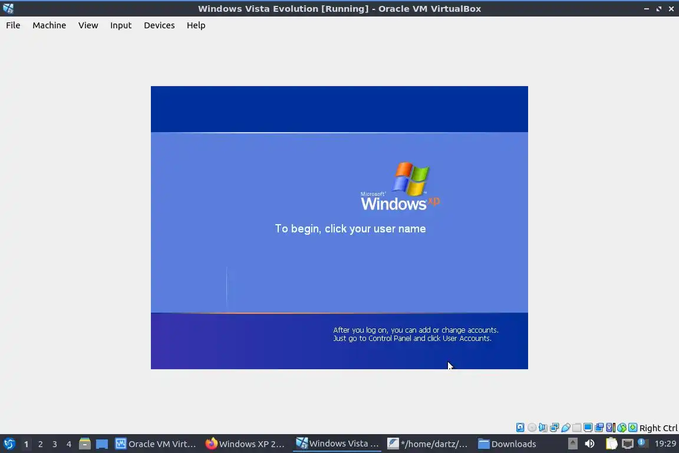Click the update notification tray icon
679x453 pixels.
click(x=642, y=443)
